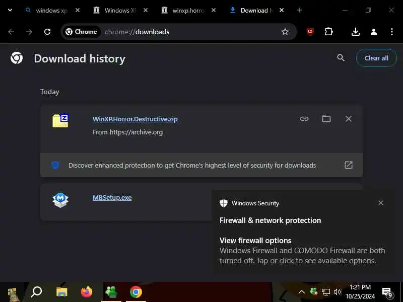Switch to Chrome on the taskbar
403x302 pixels.
point(136,292)
